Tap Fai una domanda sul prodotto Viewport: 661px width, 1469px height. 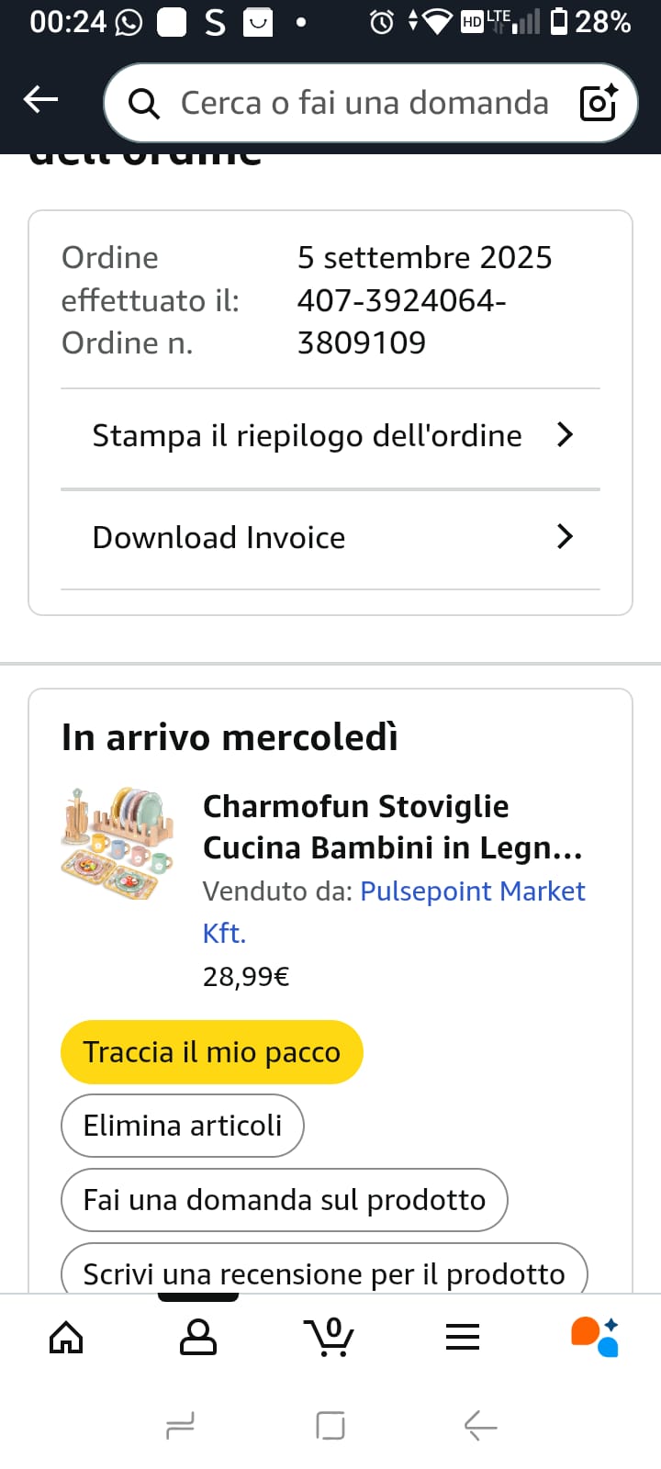coord(284,1200)
